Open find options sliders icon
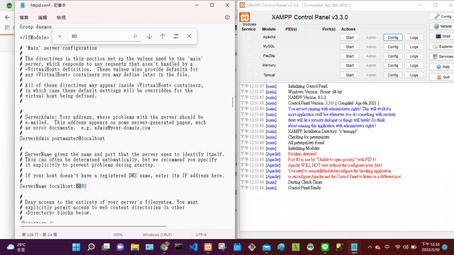This screenshot has width=454, height=255. (176, 36)
